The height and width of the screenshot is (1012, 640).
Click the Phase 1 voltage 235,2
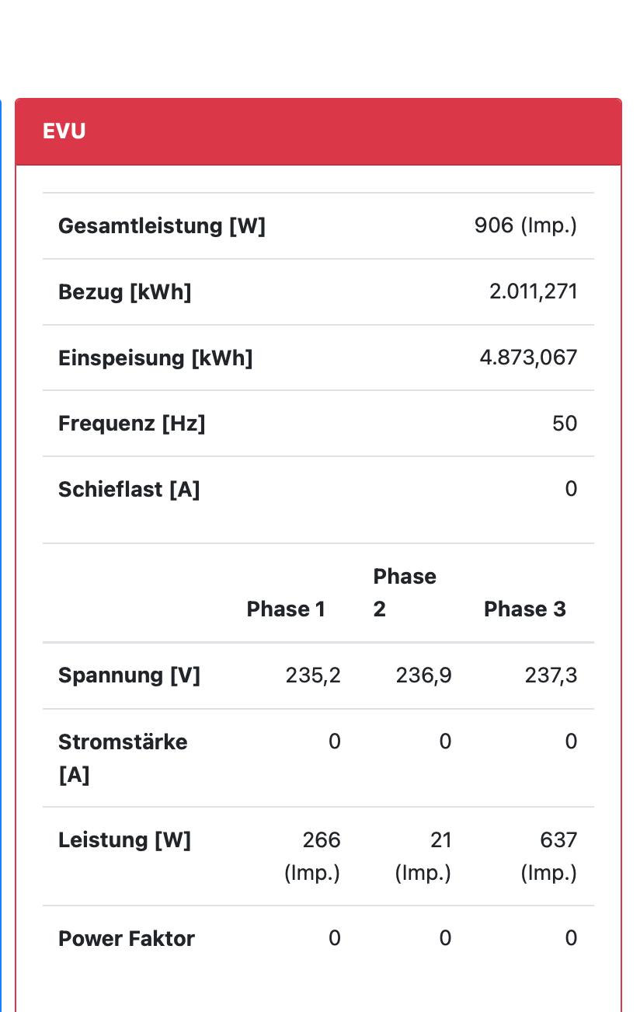(x=313, y=675)
